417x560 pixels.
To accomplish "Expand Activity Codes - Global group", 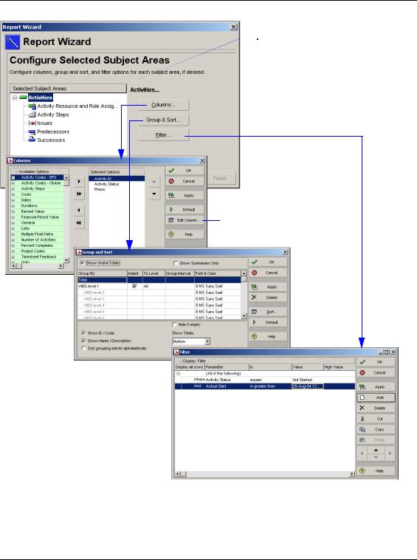I will tap(13, 183).
